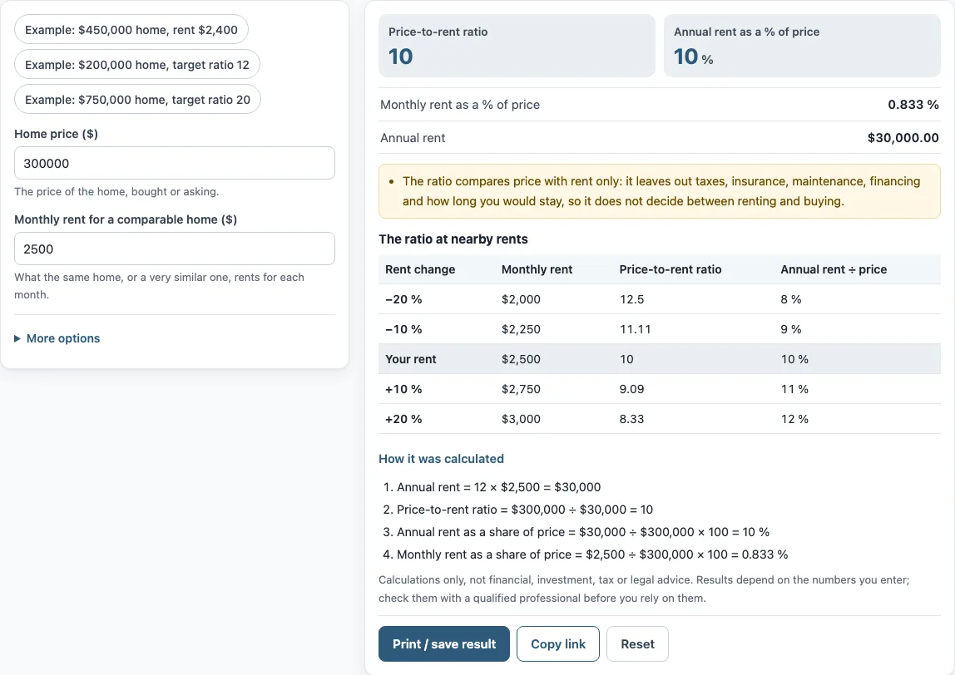Click the 'Monthly rent' column header
Viewport: 955px width, 675px height.
coord(537,269)
